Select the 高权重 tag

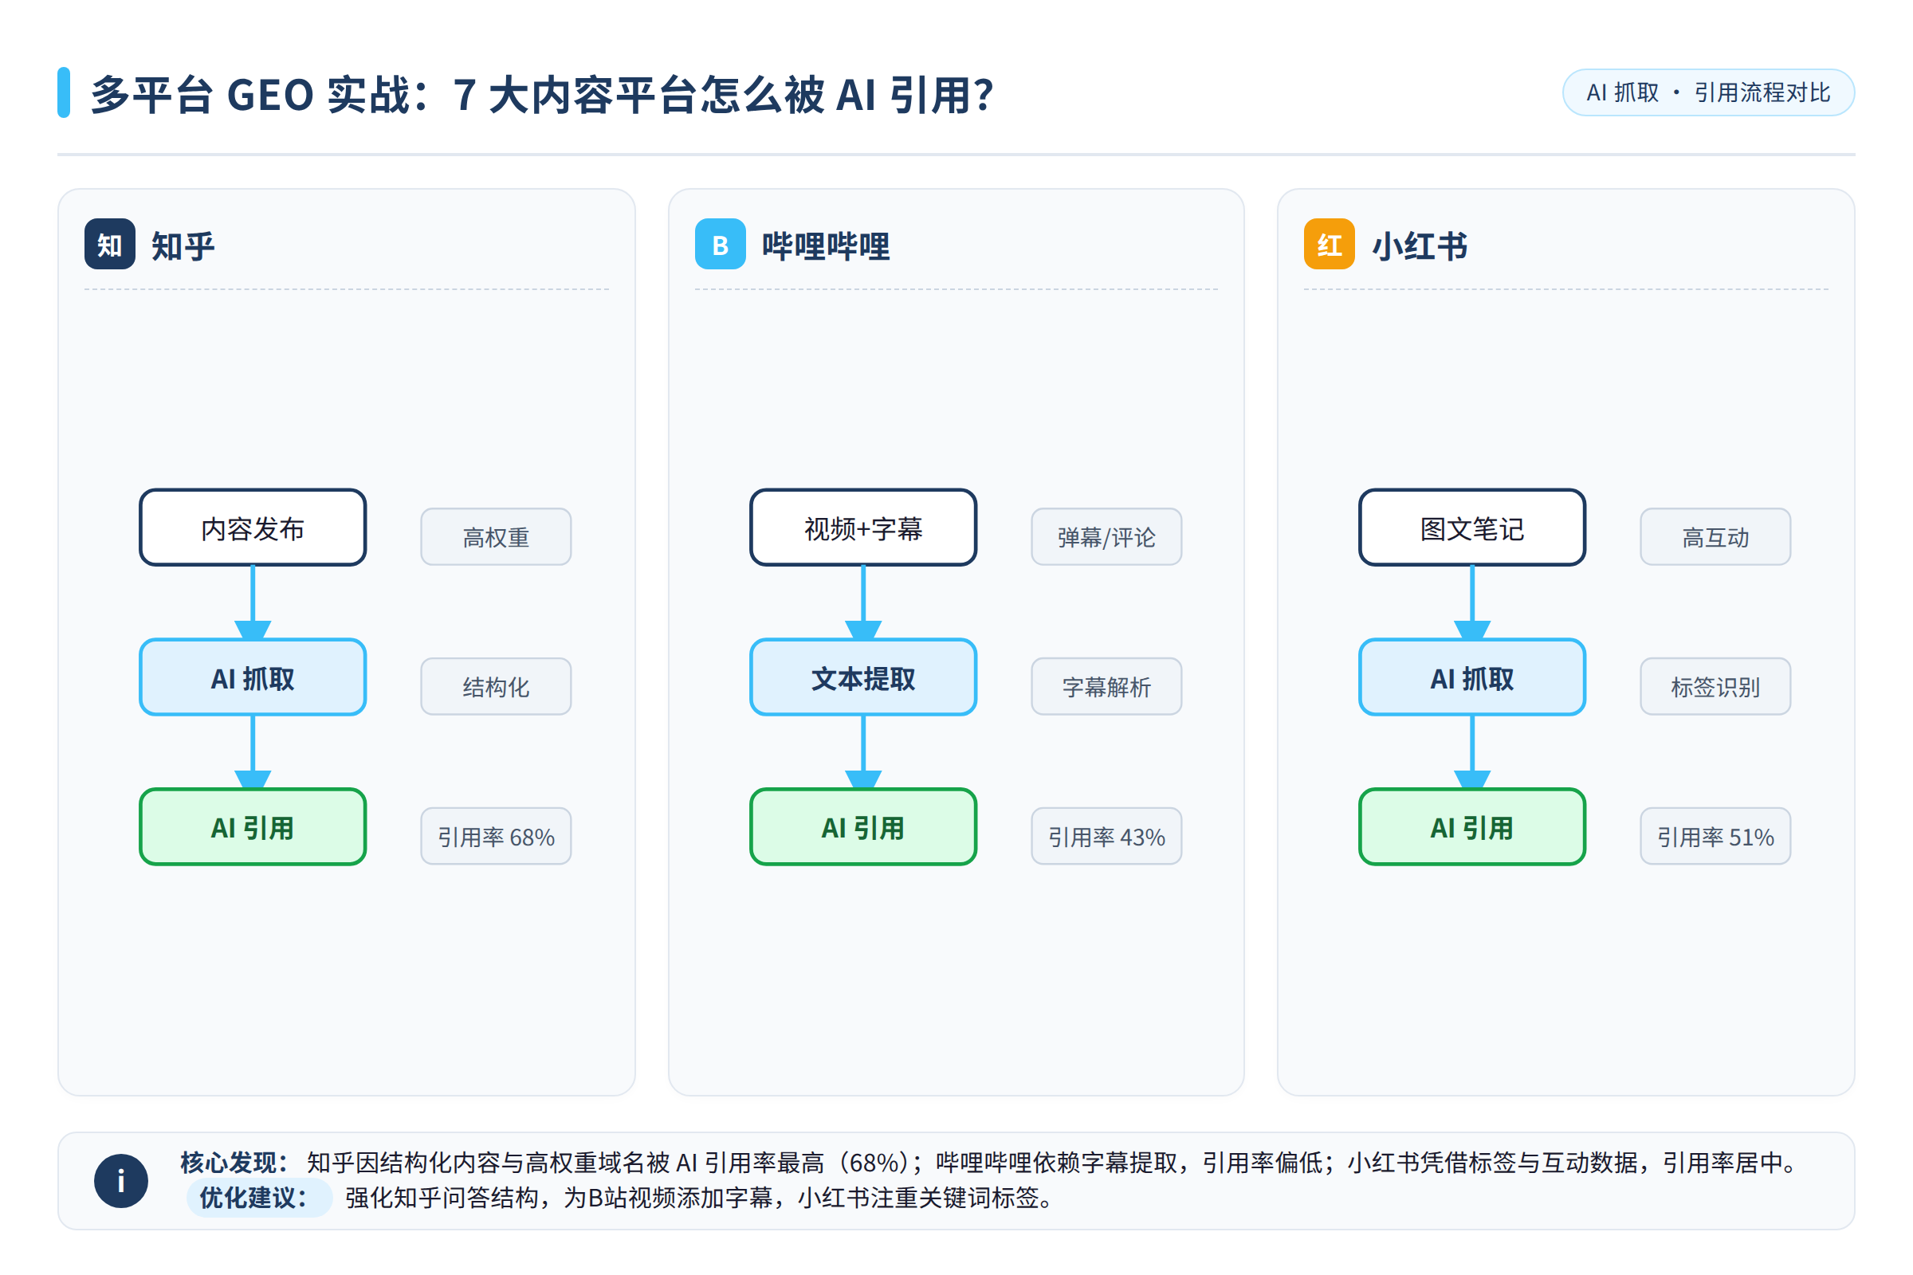[x=496, y=536]
